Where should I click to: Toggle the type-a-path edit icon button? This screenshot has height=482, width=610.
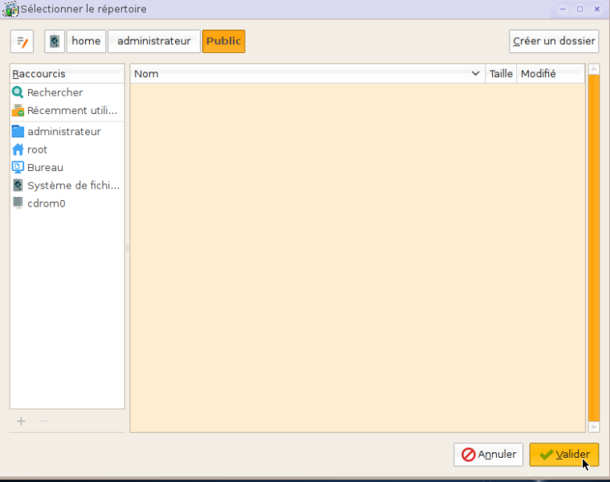(22, 41)
